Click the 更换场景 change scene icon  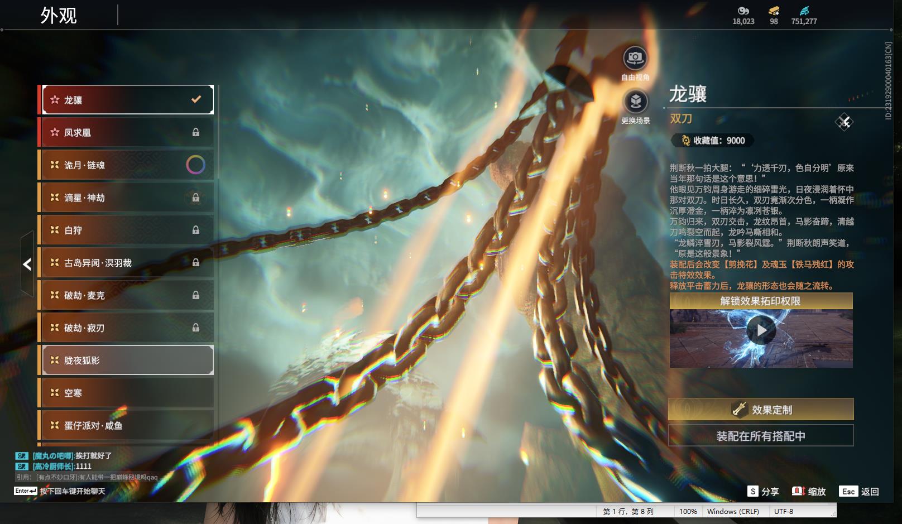(x=635, y=102)
